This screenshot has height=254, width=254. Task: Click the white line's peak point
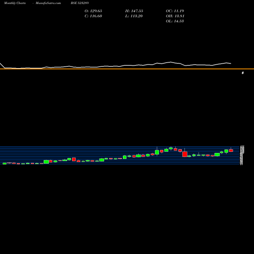coord(171,62)
